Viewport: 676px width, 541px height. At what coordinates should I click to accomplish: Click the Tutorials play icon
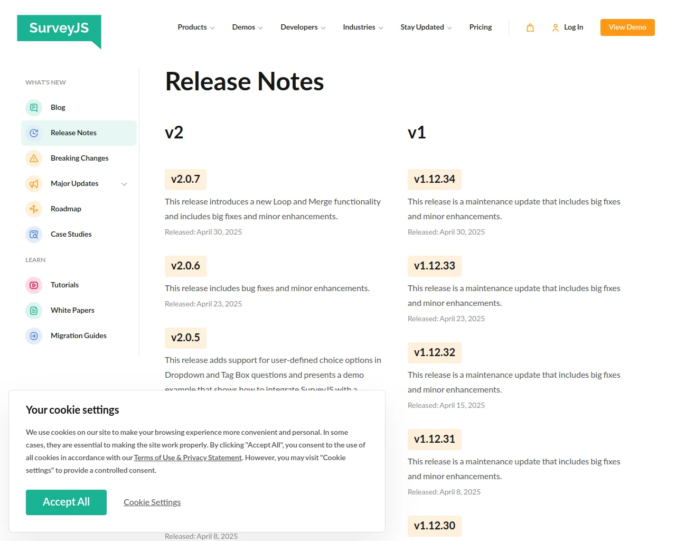coord(34,285)
